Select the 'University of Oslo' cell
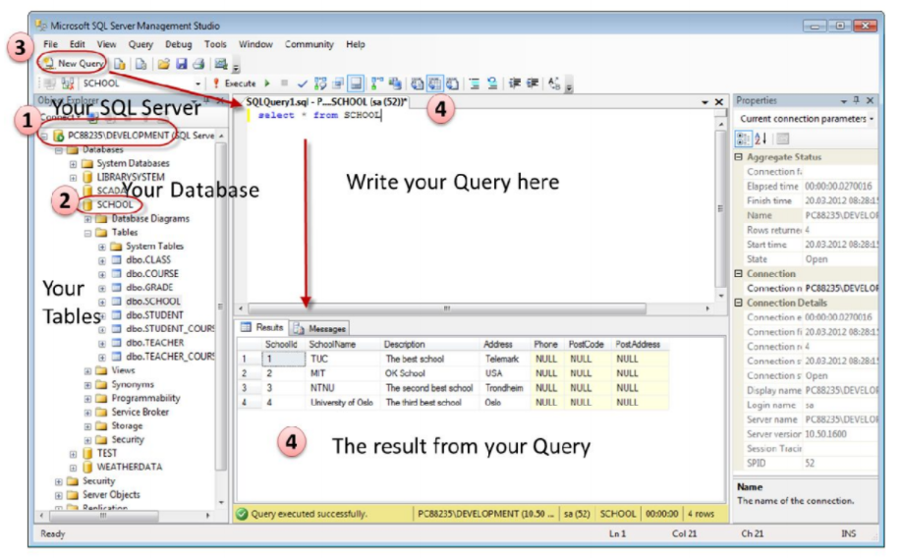 (342, 403)
